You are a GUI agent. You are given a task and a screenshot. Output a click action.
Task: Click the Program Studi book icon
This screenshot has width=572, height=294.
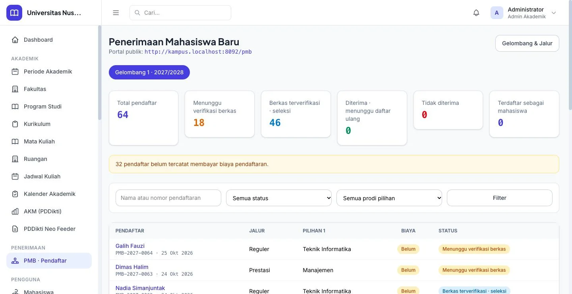(15, 106)
